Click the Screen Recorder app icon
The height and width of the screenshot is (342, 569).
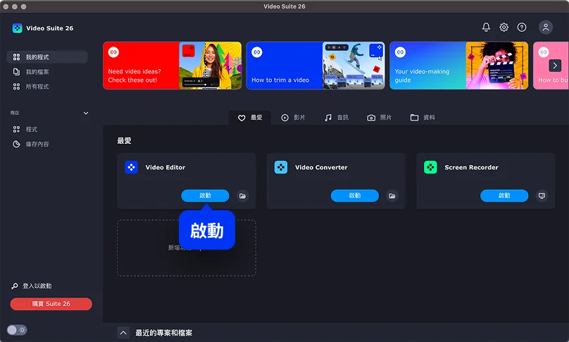[x=430, y=167]
